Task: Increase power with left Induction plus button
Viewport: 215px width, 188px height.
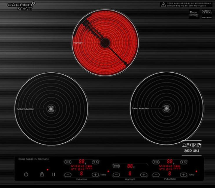Action: tap(96, 175)
